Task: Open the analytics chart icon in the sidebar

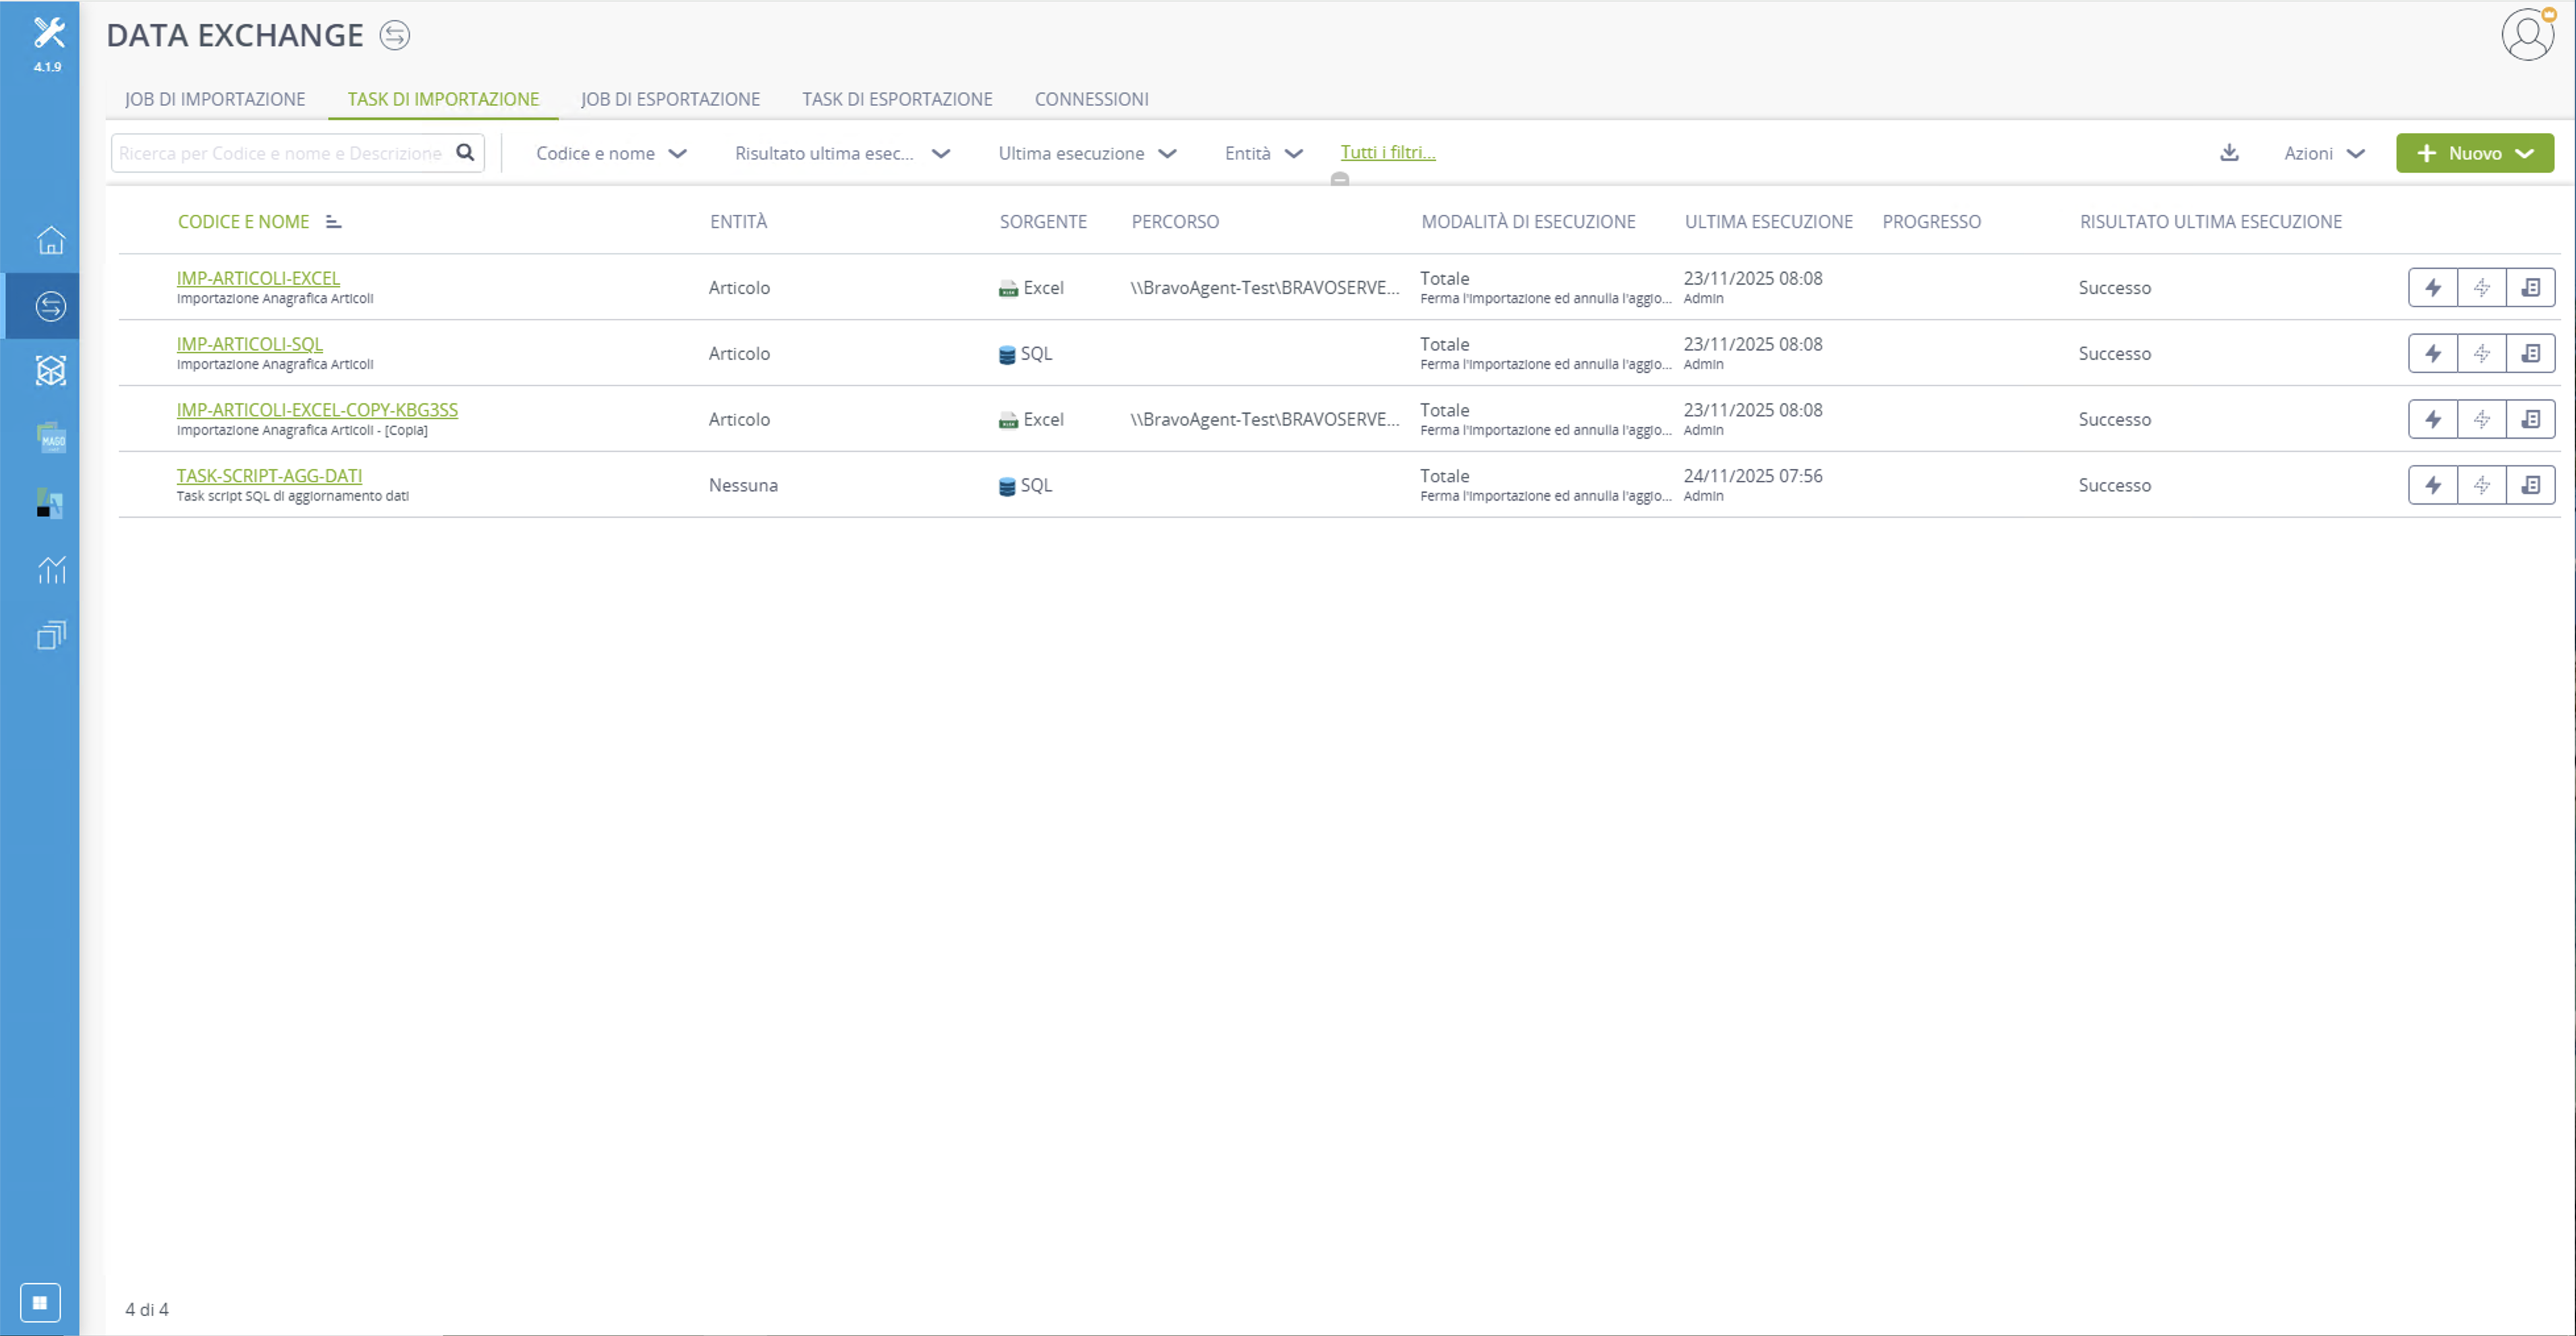Action: point(51,570)
